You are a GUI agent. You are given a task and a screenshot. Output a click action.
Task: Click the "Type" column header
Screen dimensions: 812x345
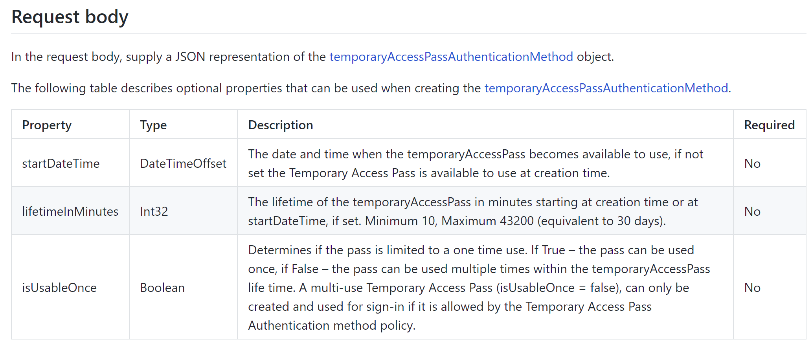pos(153,125)
